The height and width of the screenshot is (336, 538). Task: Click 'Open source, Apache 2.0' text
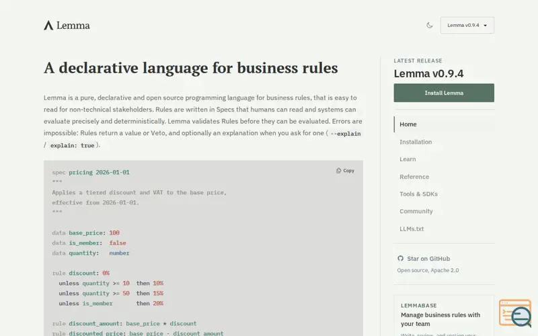pyautogui.click(x=428, y=270)
